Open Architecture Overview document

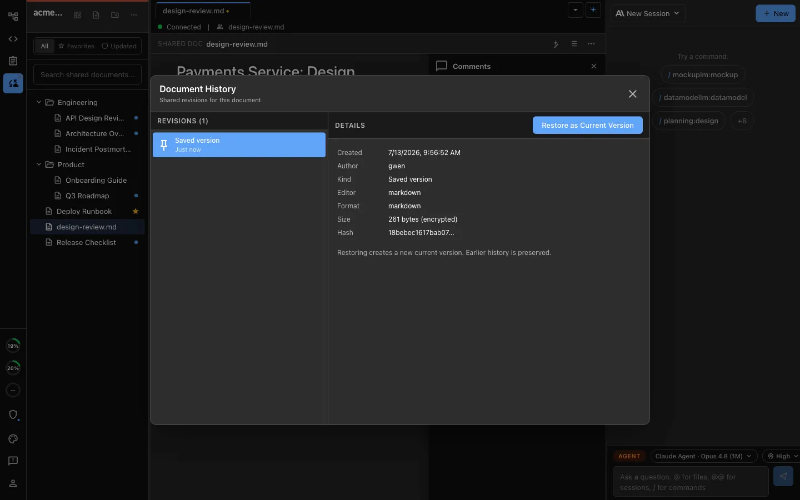click(87, 133)
